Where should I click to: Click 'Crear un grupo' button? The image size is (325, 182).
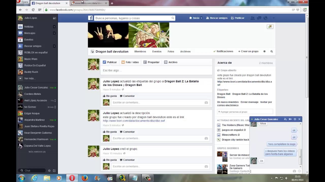click(x=248, y=51)
